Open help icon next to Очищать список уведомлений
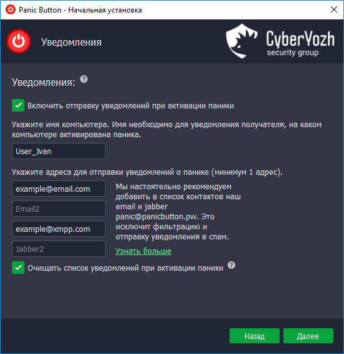 (x=231, y=265)
